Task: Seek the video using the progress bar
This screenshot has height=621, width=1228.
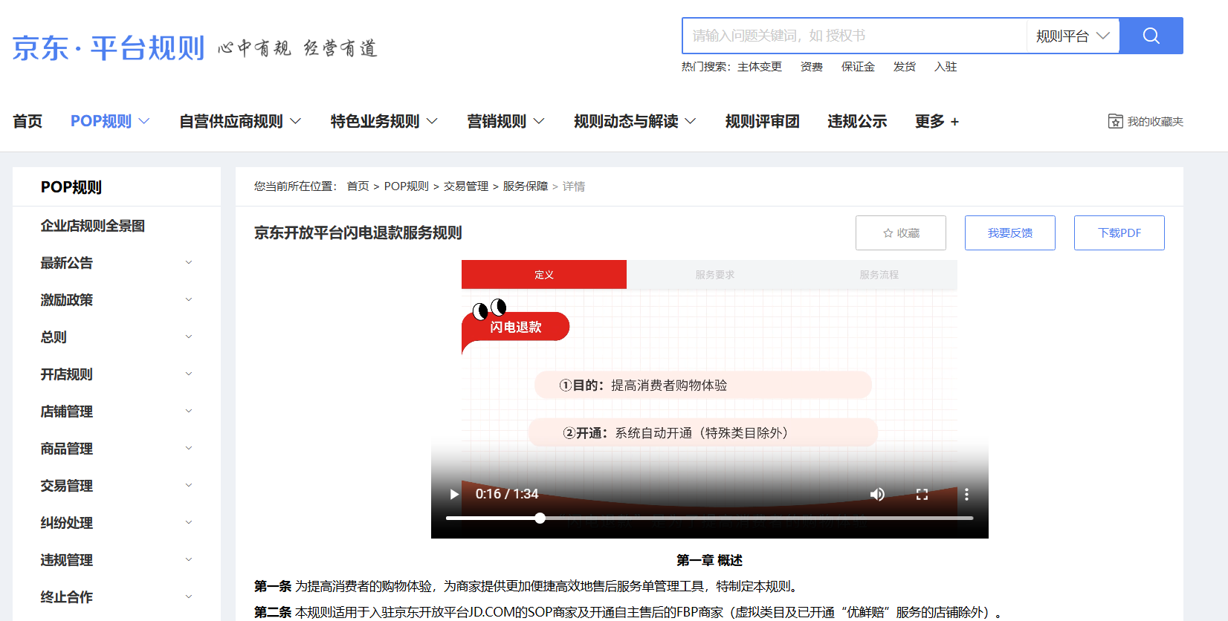Action: coord(710,518)
